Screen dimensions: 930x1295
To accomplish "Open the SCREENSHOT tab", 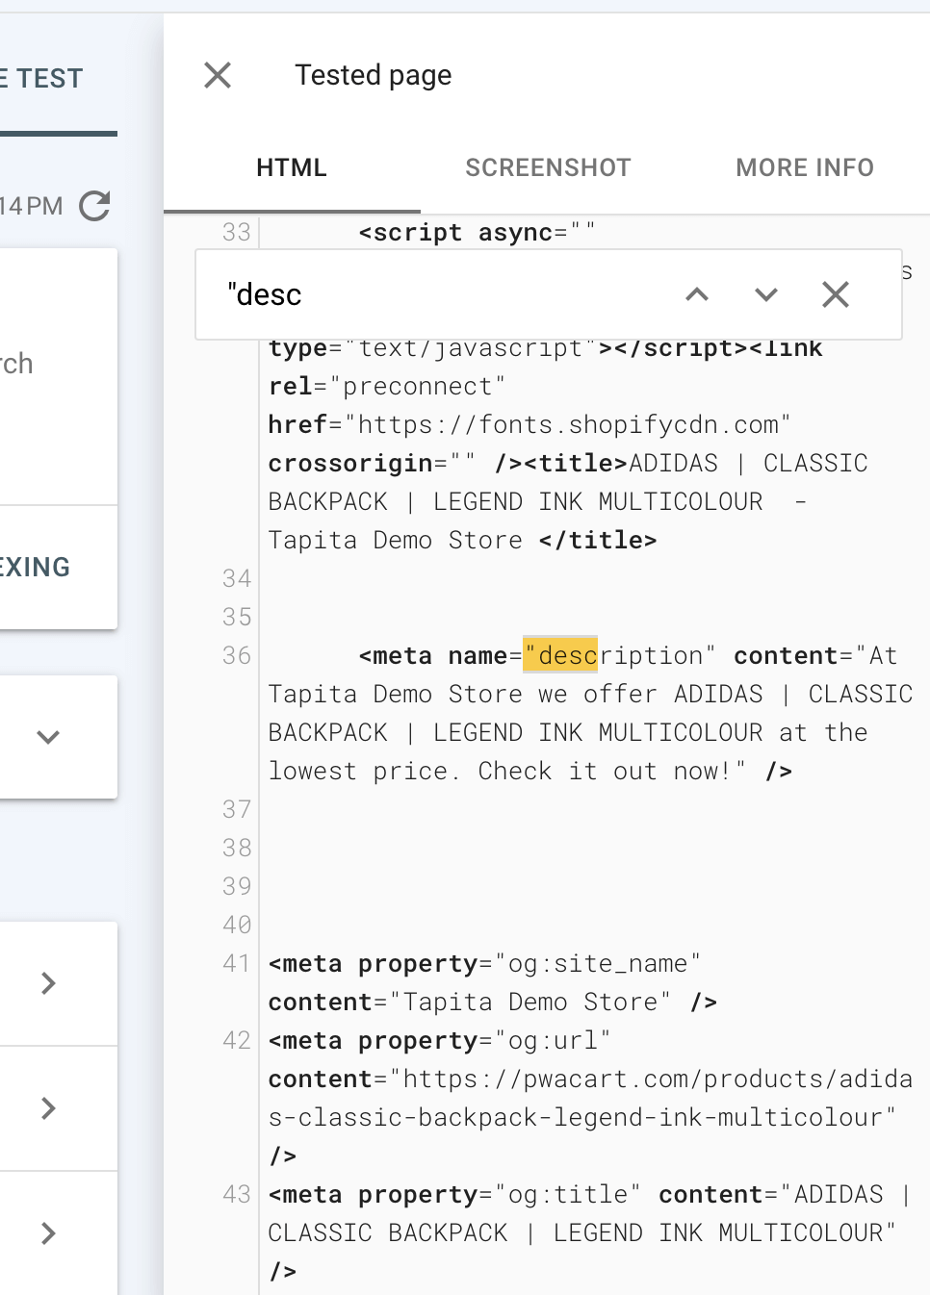I will coord(548,167).
